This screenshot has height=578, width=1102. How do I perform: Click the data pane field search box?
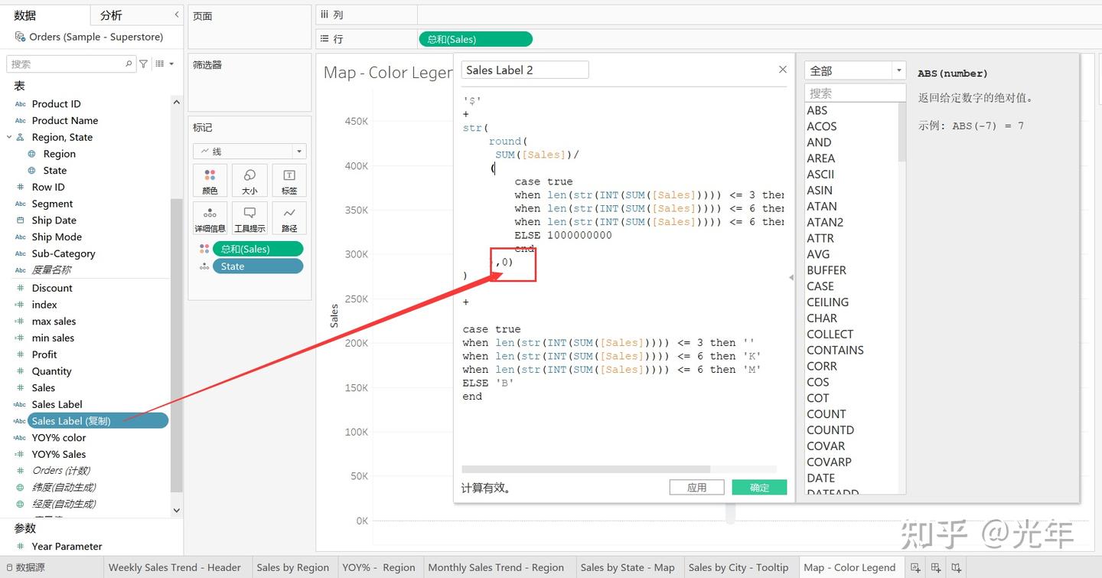coord(71,64)
